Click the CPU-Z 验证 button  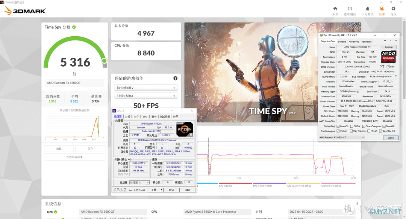(171, 190)
